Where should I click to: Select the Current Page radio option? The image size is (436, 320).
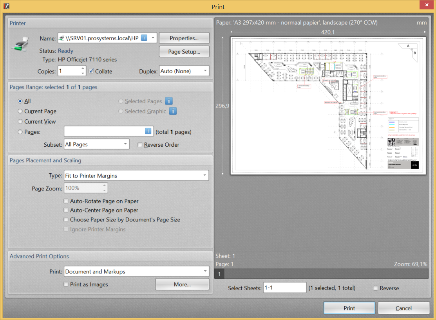[20, 111]
